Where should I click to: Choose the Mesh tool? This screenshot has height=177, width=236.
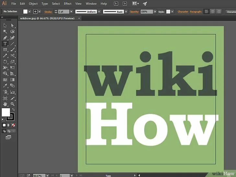tap(5, 80)
